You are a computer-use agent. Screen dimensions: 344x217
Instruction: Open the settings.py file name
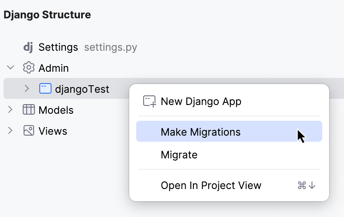[110, 47]
